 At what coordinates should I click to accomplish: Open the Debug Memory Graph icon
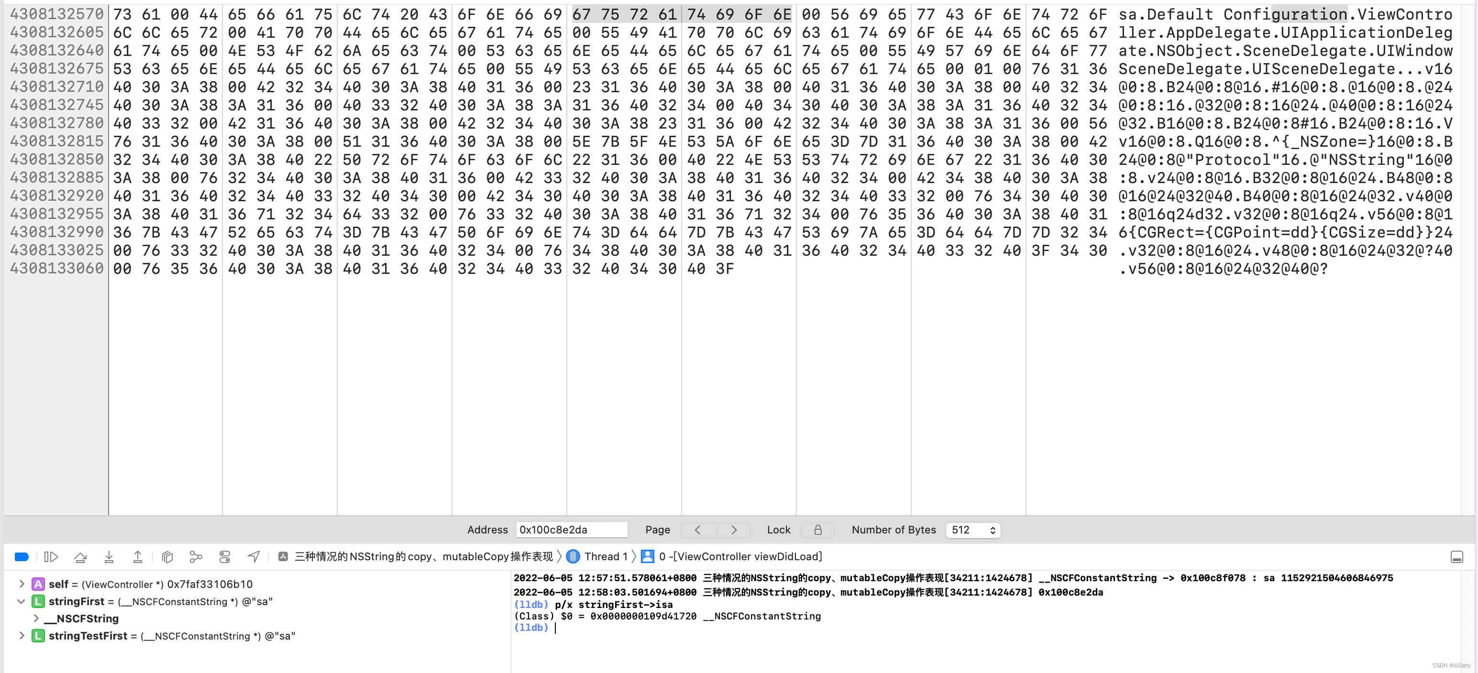point(196,557)
